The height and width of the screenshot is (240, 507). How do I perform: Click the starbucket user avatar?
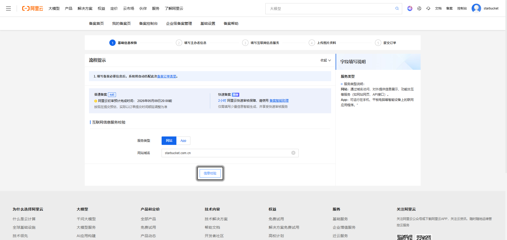point(476,8)
